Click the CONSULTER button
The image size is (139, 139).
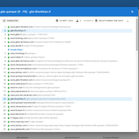pos(11,21)
